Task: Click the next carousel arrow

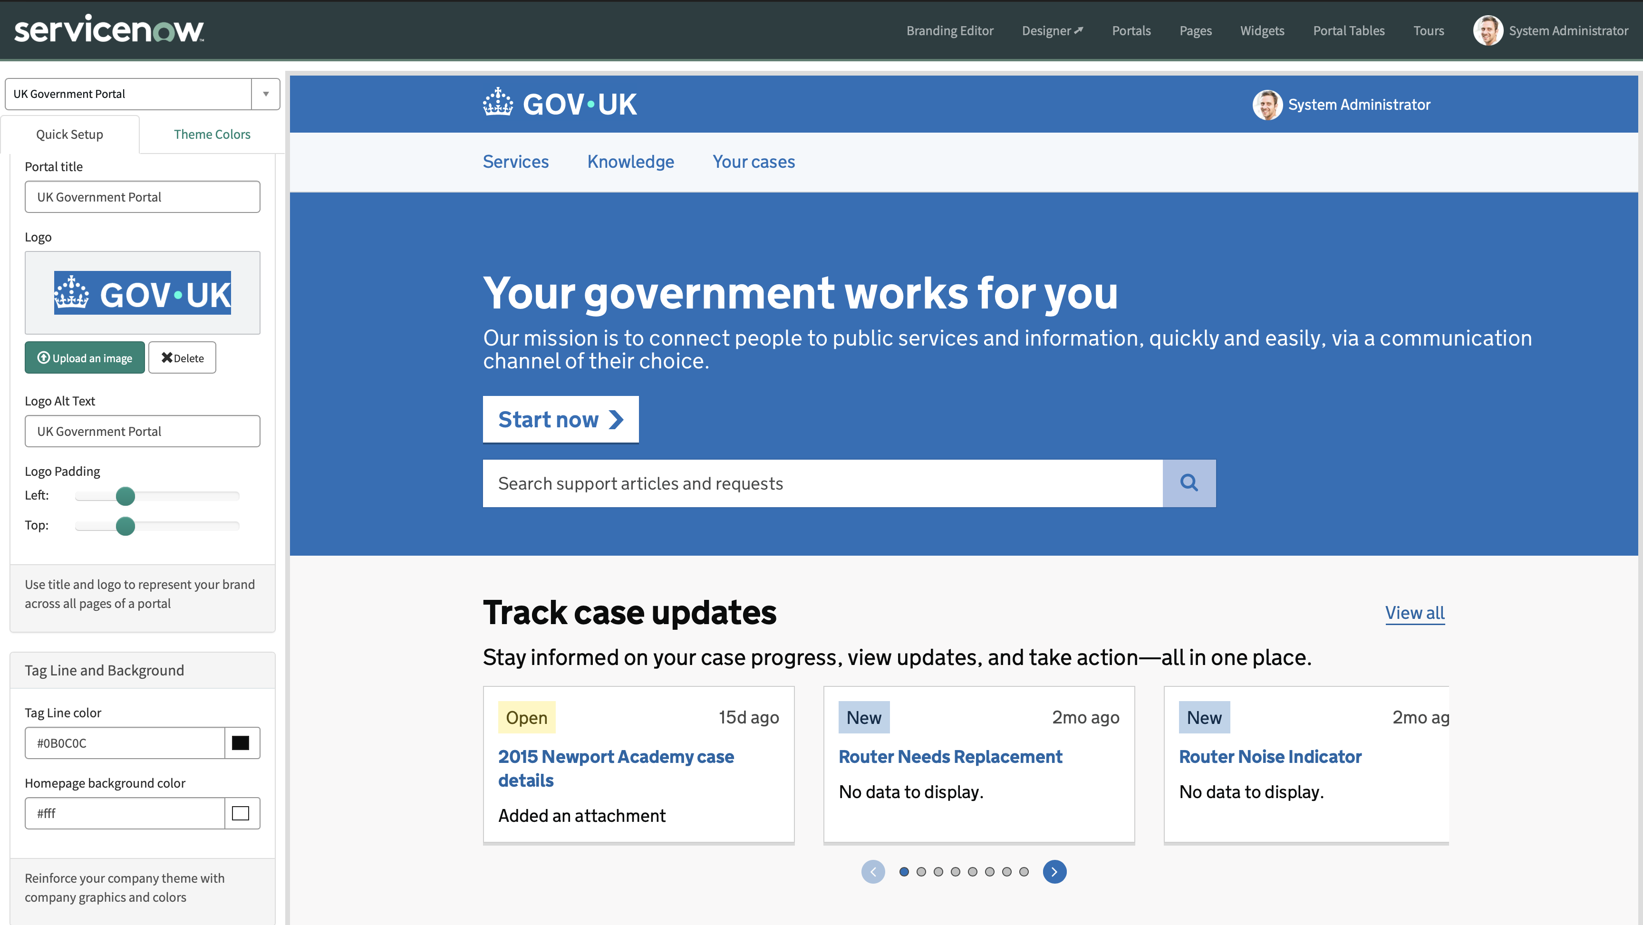Action: [1054, 871]
